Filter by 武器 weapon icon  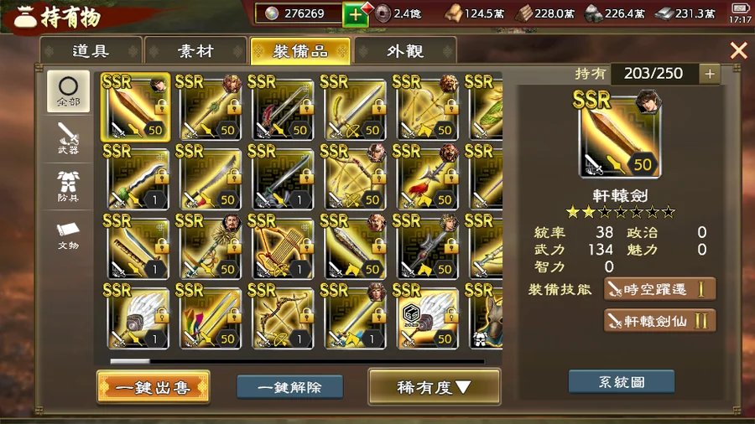(x=68, y=138)
